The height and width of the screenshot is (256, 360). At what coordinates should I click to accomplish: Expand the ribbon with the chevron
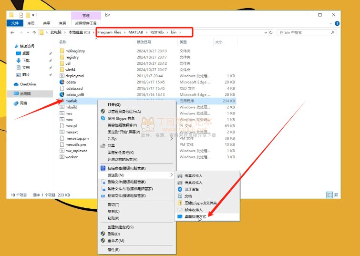330,23
